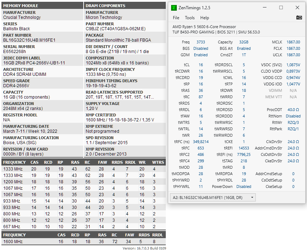Click the serial number E6562268h
This screenshot has height=252, width=307.
pos(15,52)
